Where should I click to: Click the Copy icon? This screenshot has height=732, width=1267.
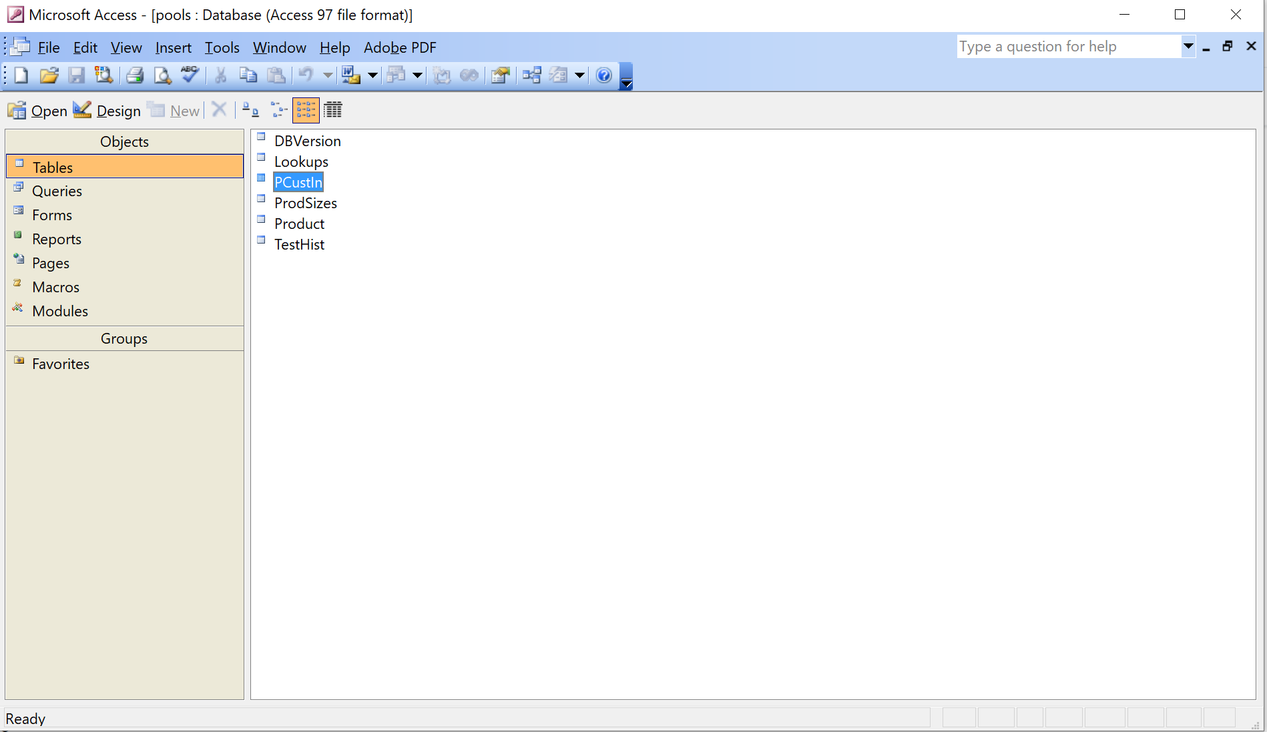[x=248, y=75]
